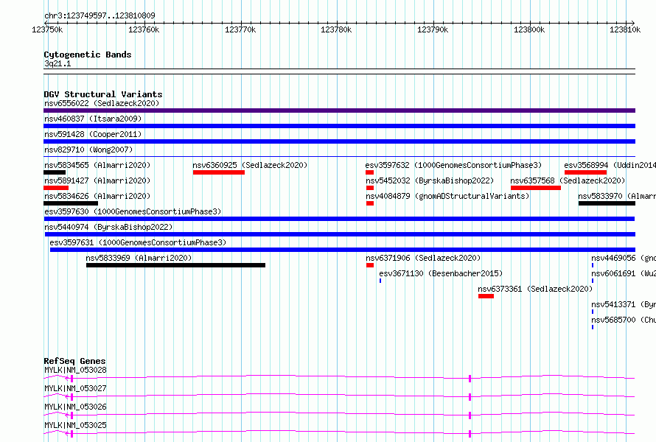656x442 pixels.
Task: Click the chr3:123749597..123810809 coordinate label
Action: tap(100, 15)
